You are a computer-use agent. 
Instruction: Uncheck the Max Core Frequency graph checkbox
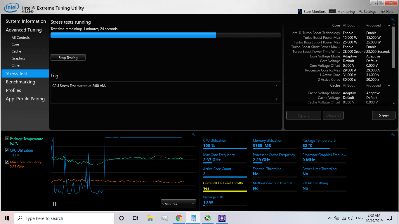7,162
